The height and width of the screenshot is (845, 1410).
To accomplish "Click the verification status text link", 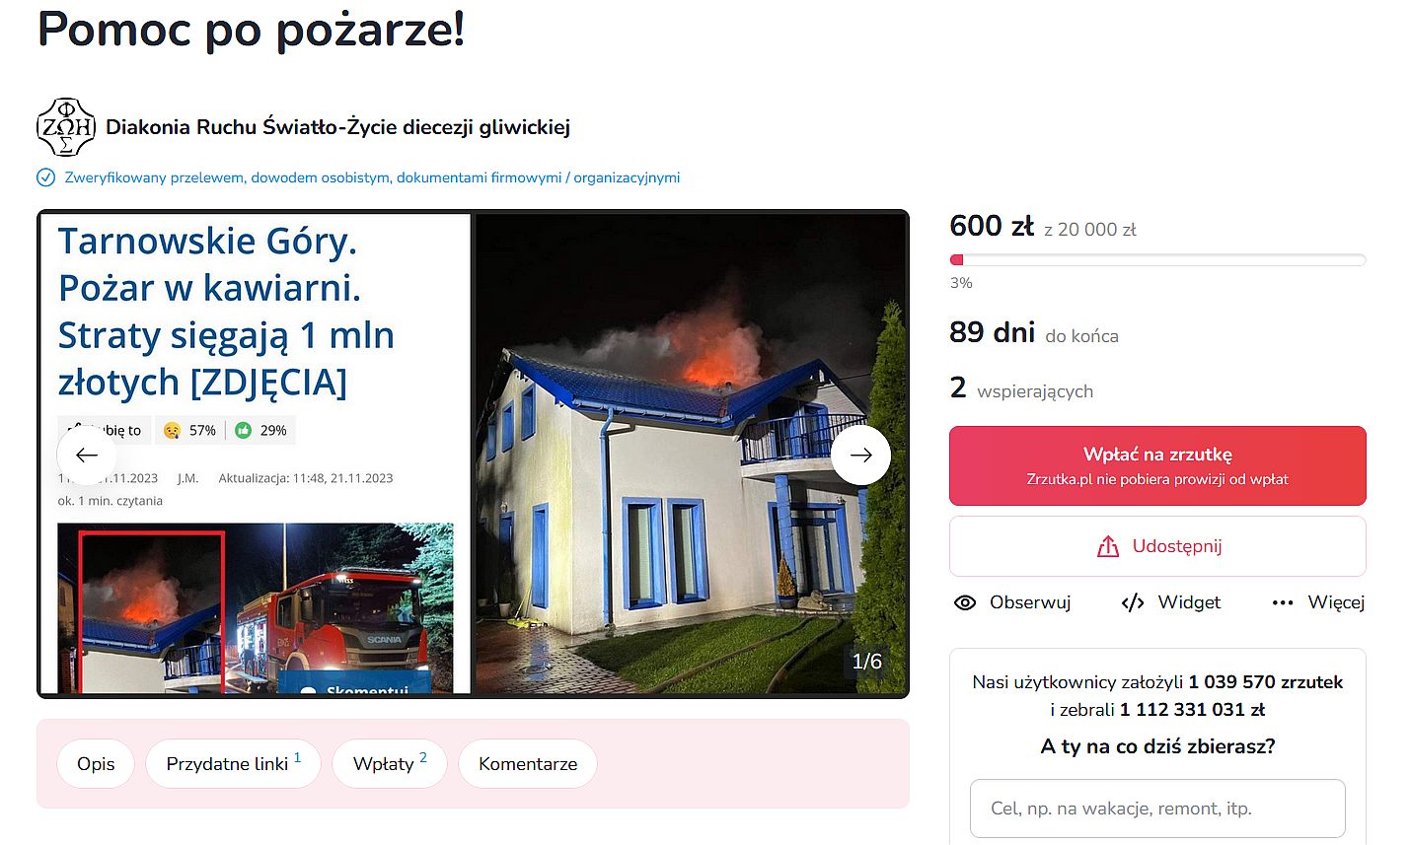I will click(372, 177).
